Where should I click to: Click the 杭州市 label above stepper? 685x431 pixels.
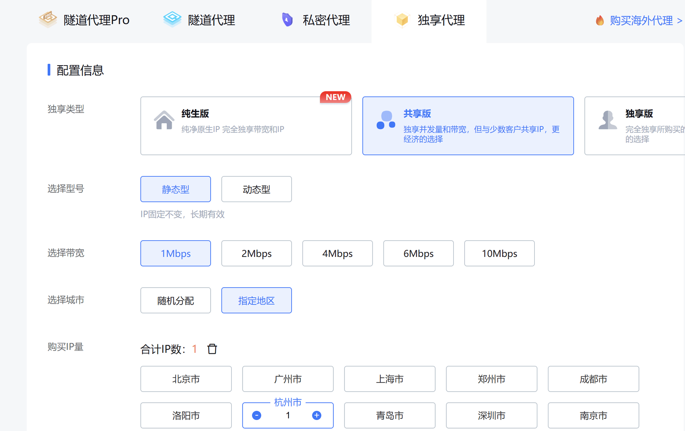point(288,402)
